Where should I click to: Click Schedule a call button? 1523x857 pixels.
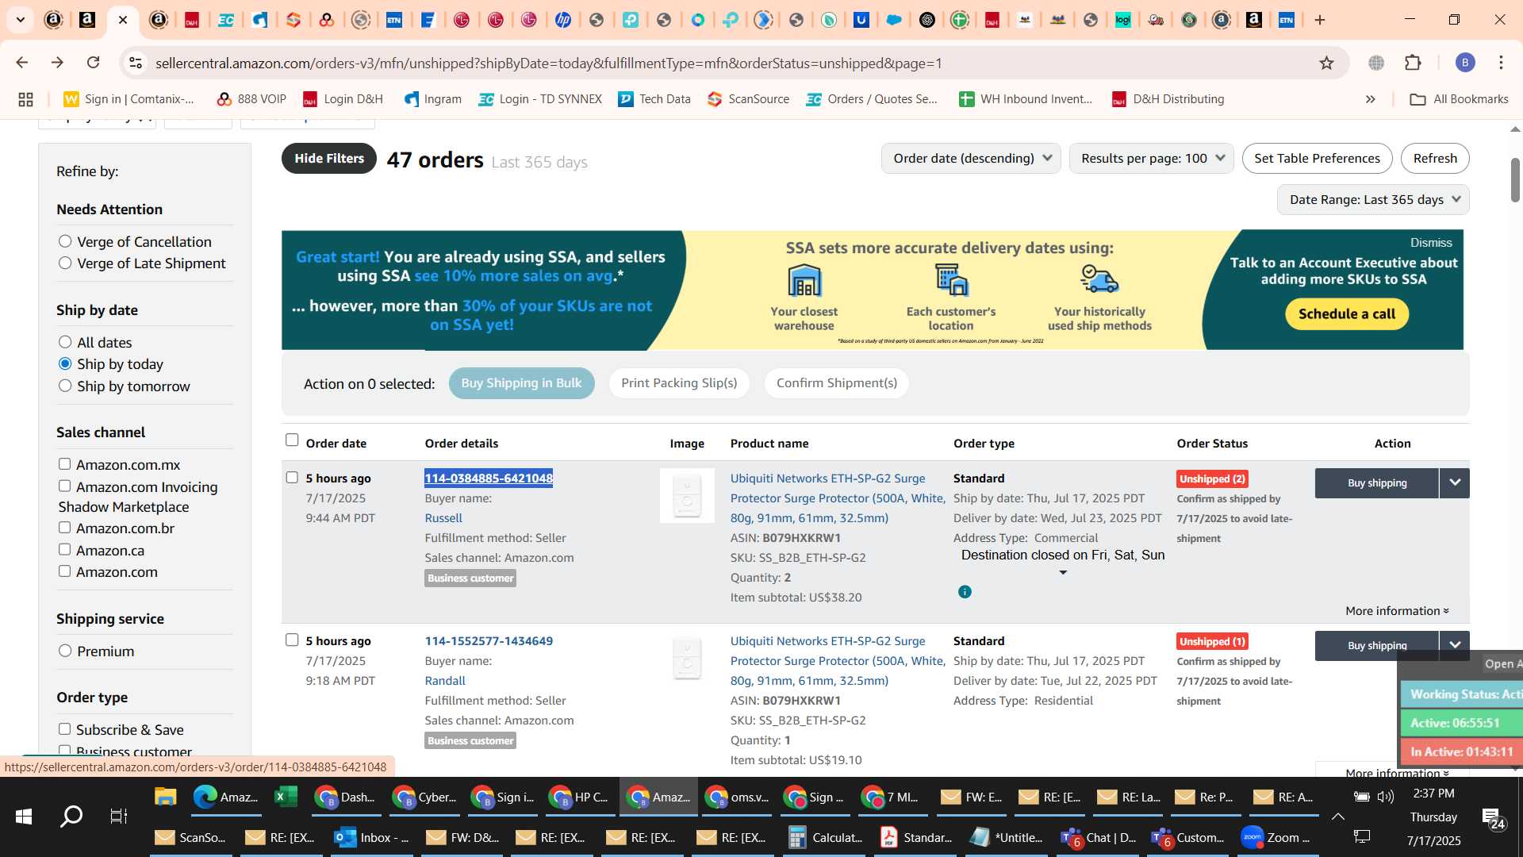coord(1346,313)
